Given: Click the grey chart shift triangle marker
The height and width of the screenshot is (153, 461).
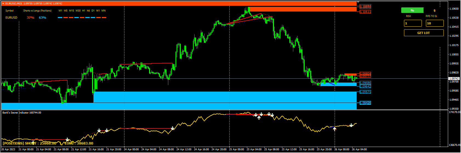Looking at the screenshot, I should point(358,2).
